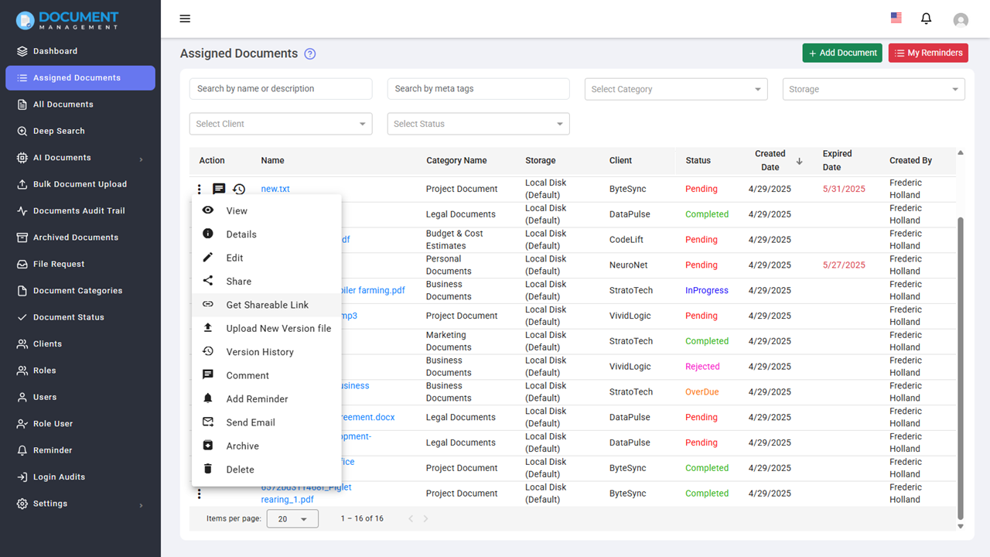
Task: Select Deep Search in the sidebar
Action: click(x=58, y=131)
